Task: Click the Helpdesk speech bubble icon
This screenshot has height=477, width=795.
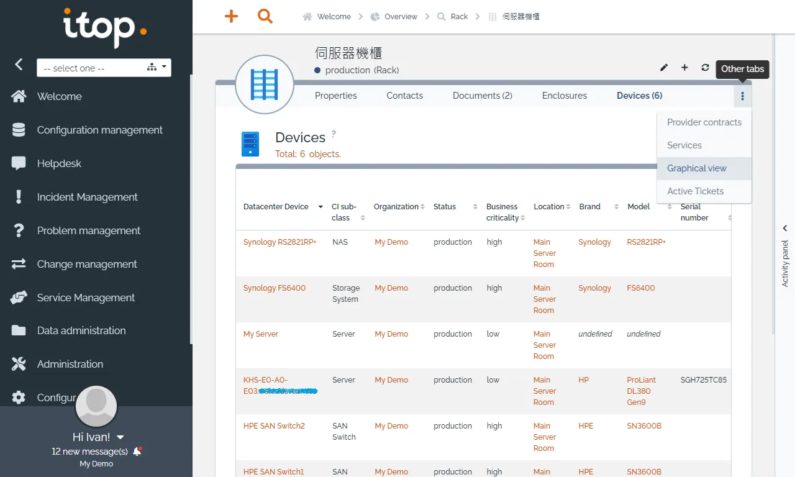Action: point(19,163)
